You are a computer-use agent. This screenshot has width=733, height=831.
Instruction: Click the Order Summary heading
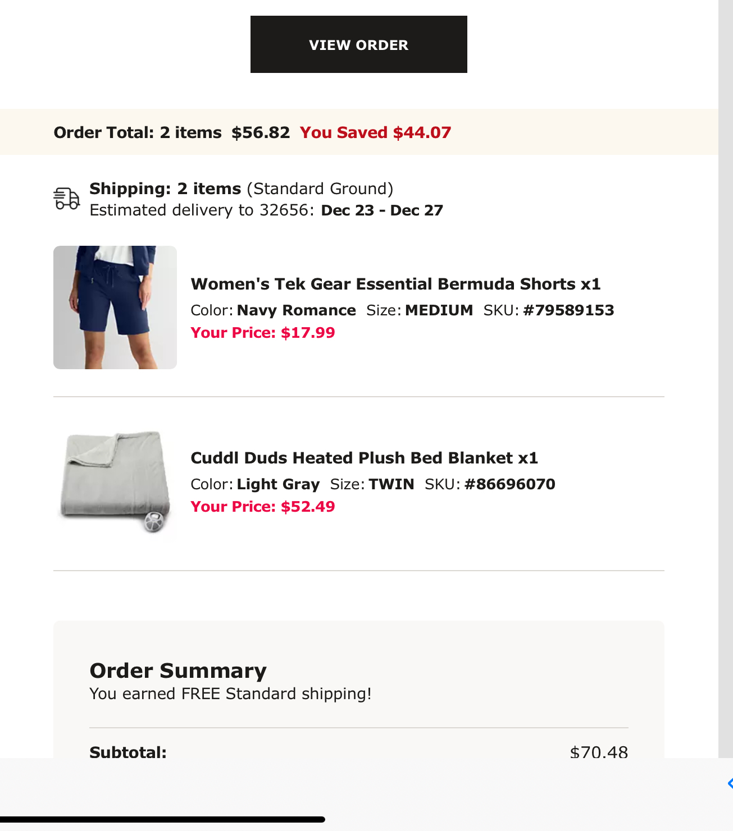(178, 671)
